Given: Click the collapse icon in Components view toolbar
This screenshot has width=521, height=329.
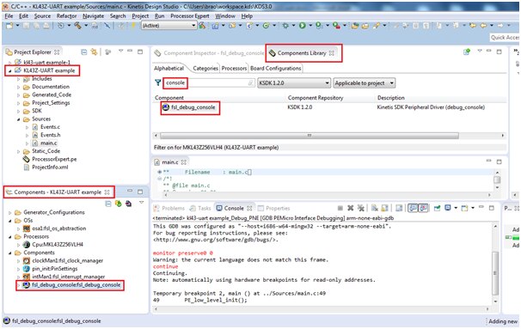Looking at the screenshot, I should pyautogui.click(x=108, y=204).
